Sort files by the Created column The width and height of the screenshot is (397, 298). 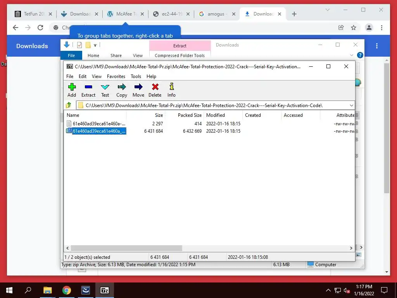pos(262,115)
